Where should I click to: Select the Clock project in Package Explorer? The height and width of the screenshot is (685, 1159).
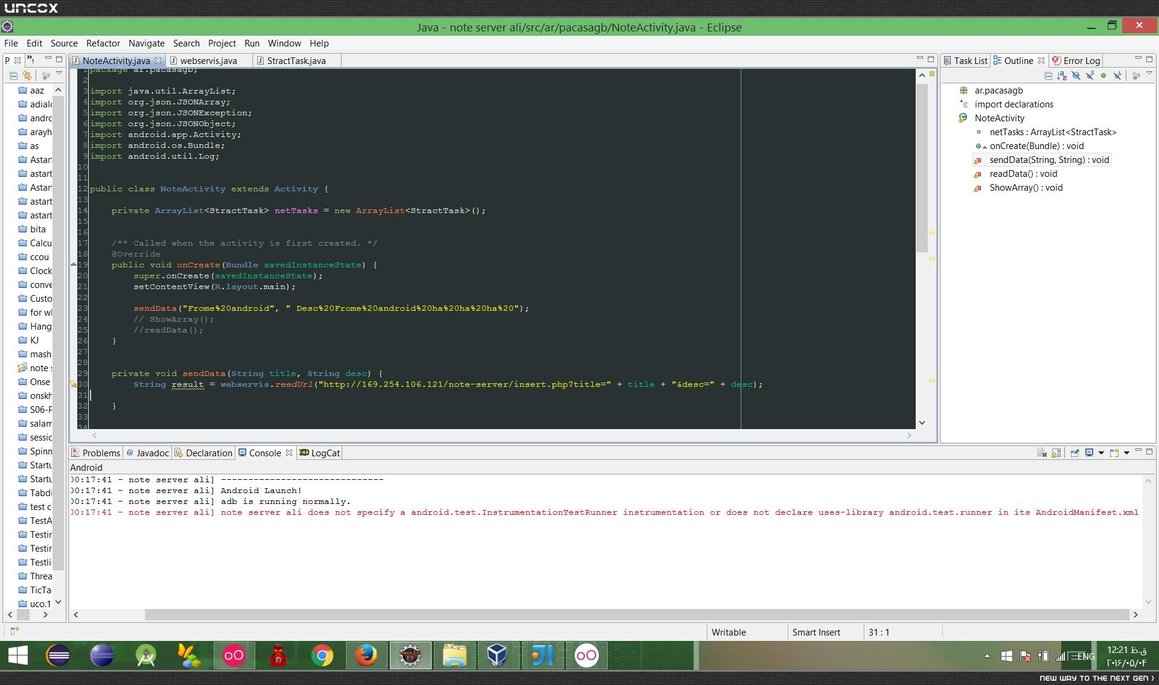pos(35,271)
